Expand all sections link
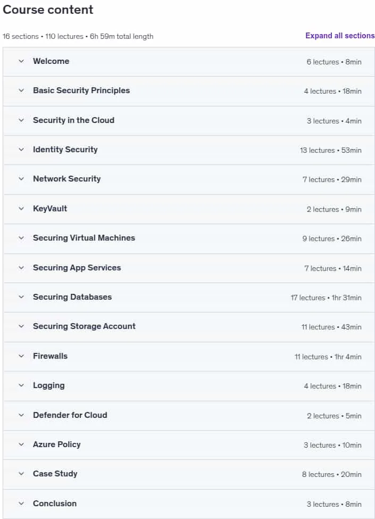Viewport: 375px width, 519px height. click(340, 36)
